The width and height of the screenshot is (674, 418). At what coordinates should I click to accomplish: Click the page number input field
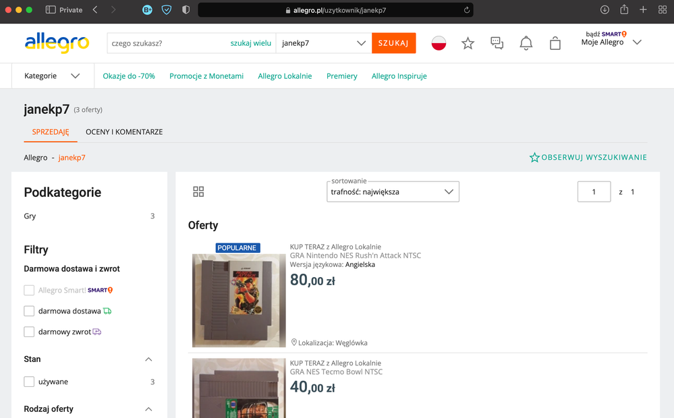[594, 191]
